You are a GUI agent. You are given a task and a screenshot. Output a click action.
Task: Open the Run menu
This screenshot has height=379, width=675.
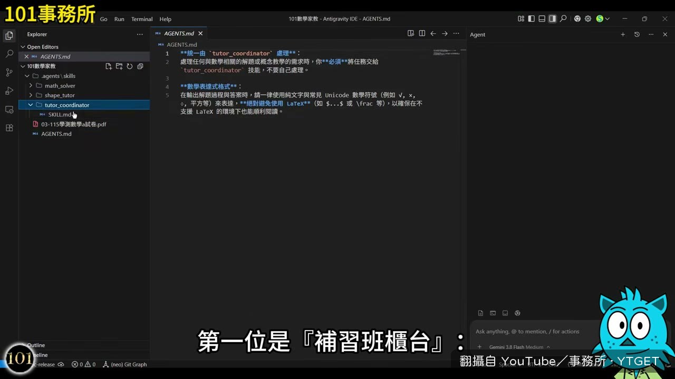click(x=119, y=19)
